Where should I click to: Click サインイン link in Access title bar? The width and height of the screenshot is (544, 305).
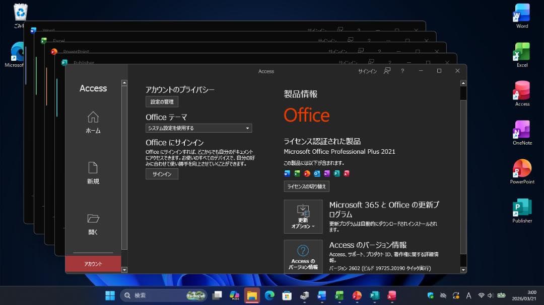[x=367, y=71]
